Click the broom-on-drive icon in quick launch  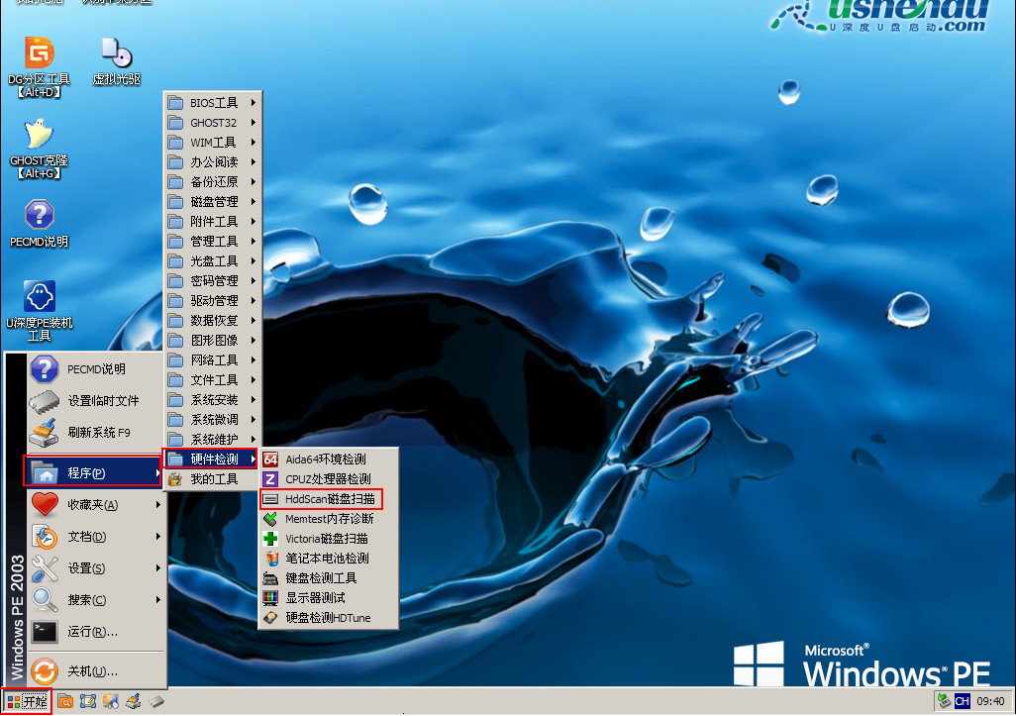(134, 701)
